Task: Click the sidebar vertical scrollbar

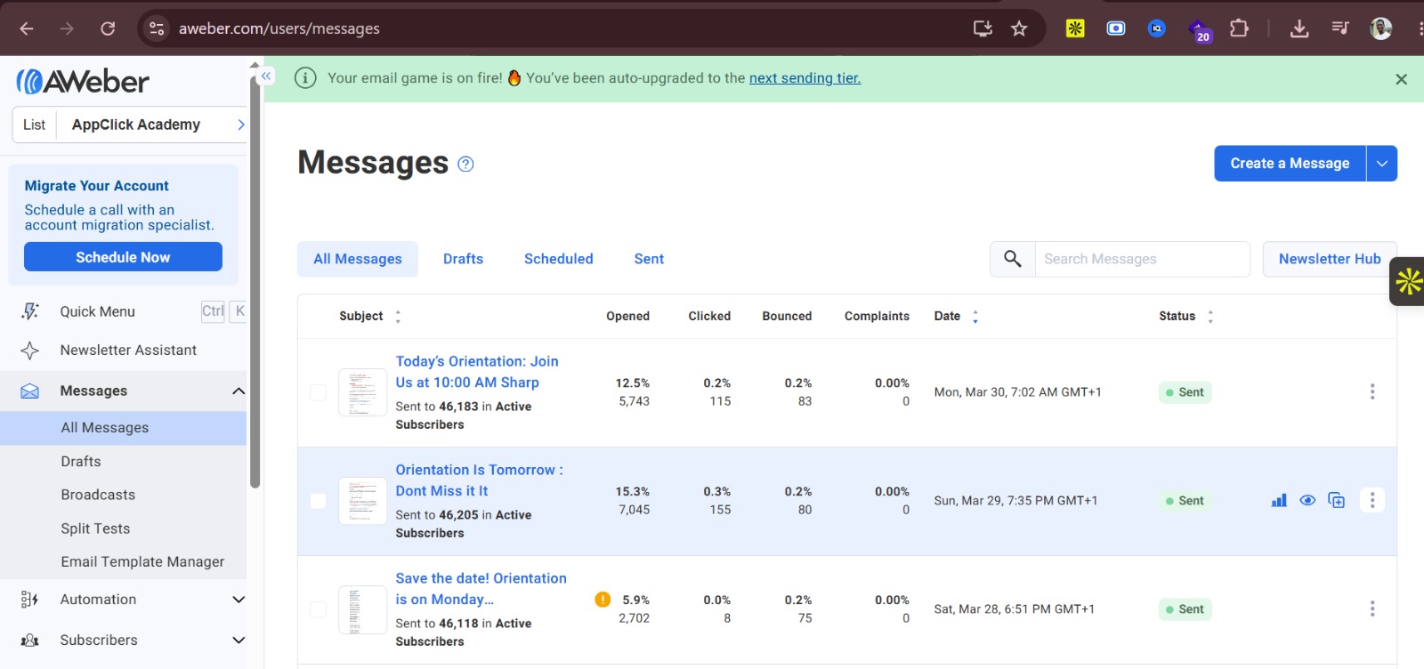Action: [255, 281]
